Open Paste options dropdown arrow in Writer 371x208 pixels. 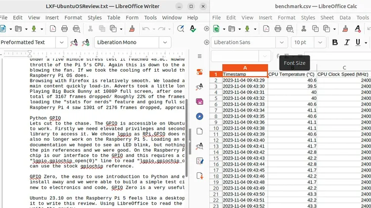pyautogui.click(x=121, y=29)
